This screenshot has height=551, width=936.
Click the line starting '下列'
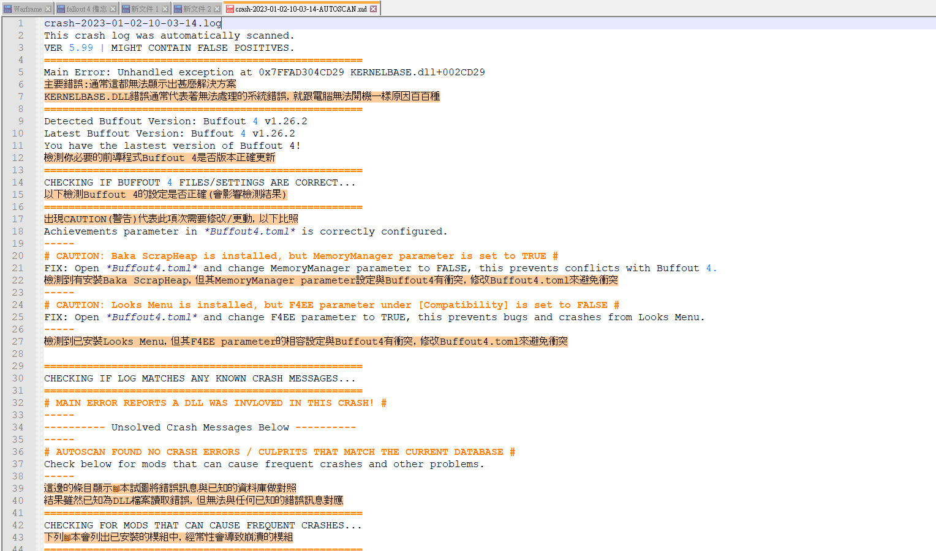click(168, 538)
